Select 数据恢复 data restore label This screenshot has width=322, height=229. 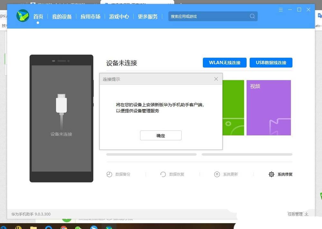point(176,174)
